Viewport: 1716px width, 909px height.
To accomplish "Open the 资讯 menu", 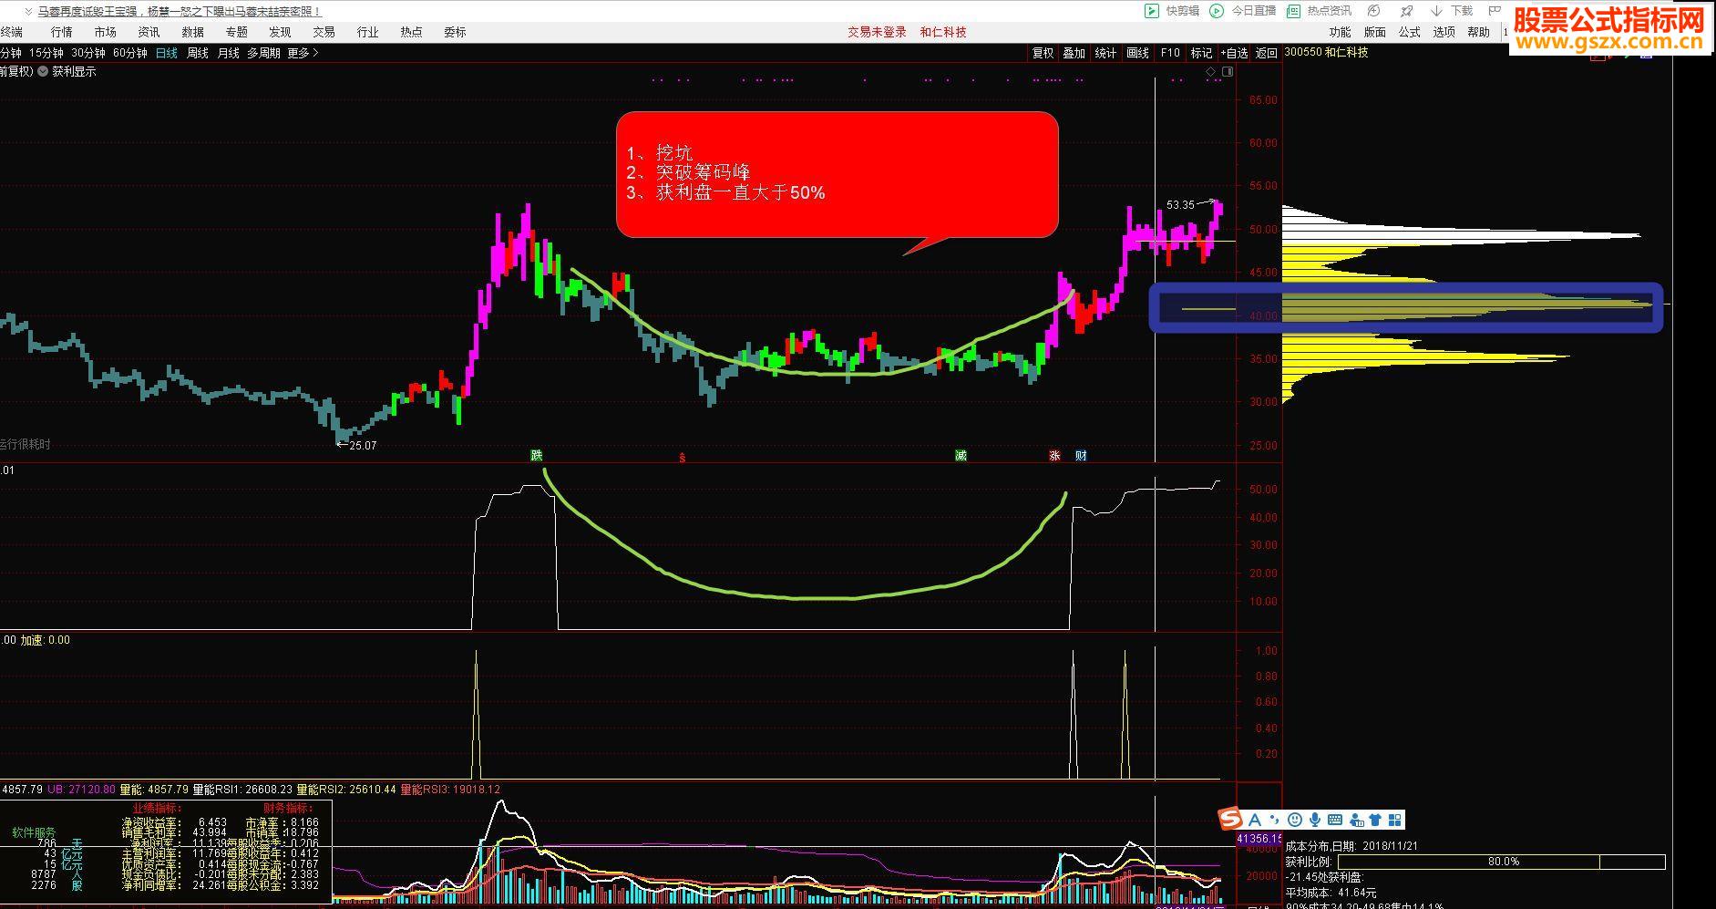I will click(x=149, y=32).
